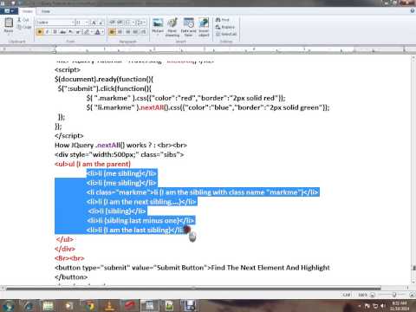416x312 pixels.
Task: Open the Paragraph dialog icon
Action: (x=143, y=32)
